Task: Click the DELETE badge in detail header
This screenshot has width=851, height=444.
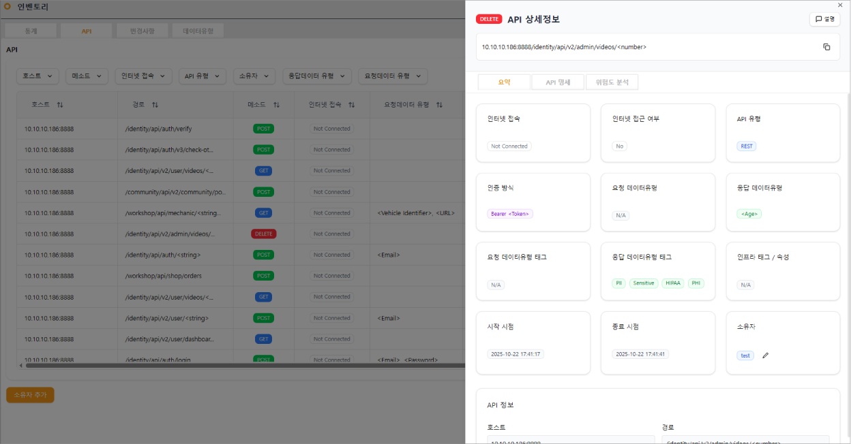Action: click(489, 19)
